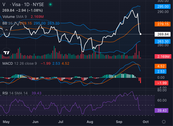Click the purple 39.43 RSI axis label

click(161, 110)
